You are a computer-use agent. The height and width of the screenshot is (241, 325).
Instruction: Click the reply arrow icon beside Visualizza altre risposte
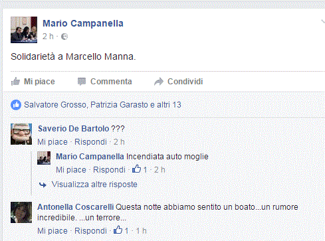[43, 185]
